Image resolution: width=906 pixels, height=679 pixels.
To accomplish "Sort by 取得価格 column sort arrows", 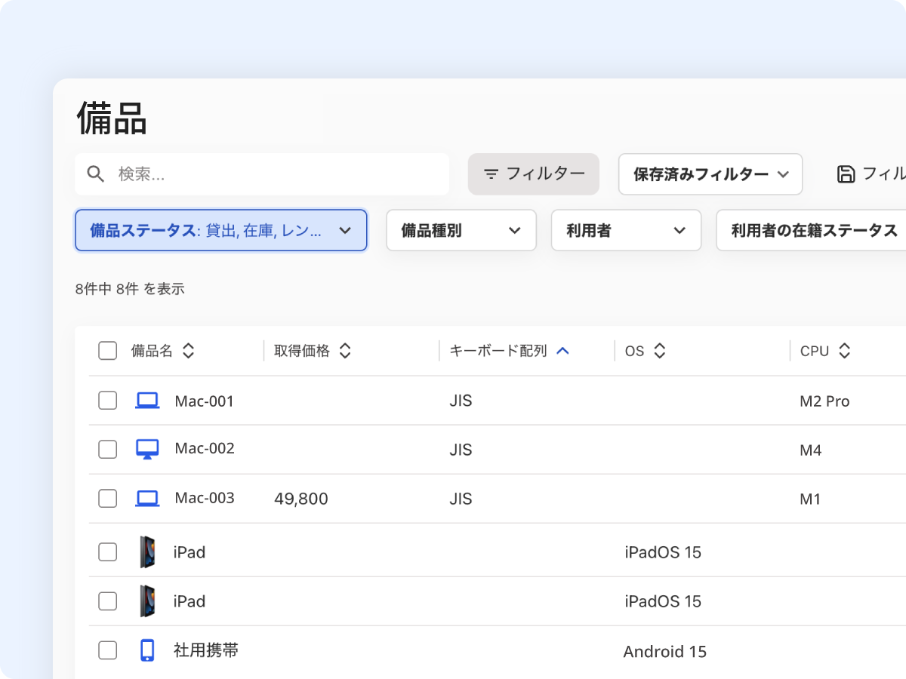I will coord(345,351).
